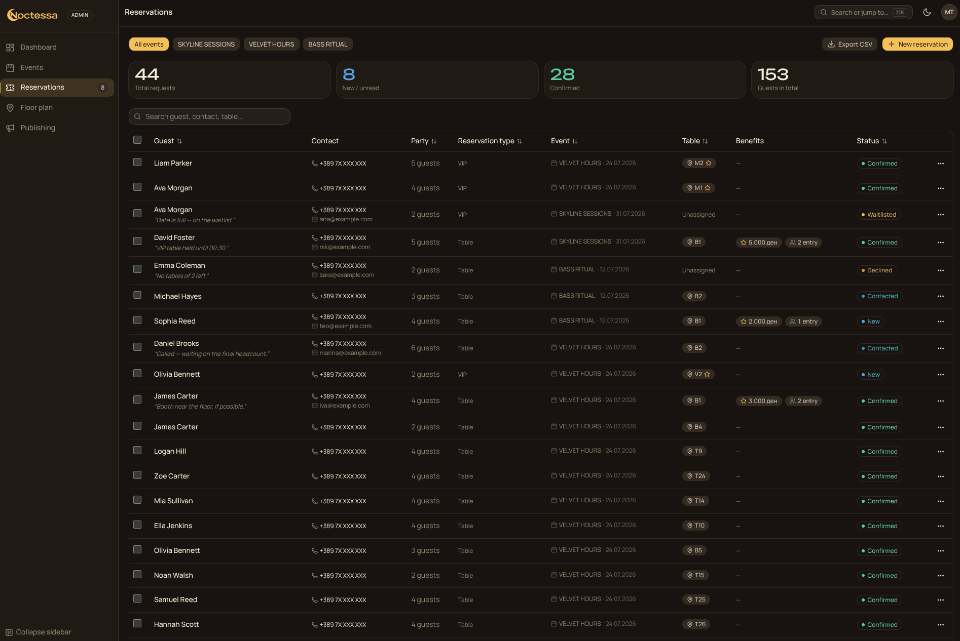Click the T26 table badge

pos(696,624)
